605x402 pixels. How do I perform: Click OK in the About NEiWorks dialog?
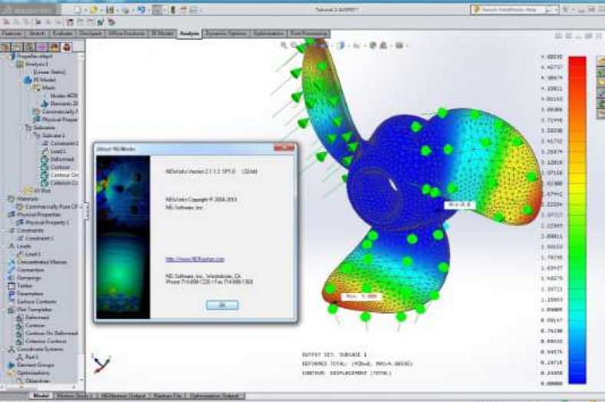(222, 304)
